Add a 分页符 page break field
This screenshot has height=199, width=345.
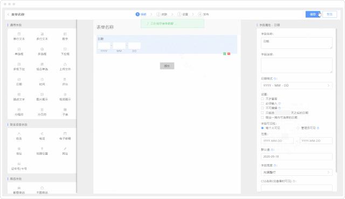(42, 112)
